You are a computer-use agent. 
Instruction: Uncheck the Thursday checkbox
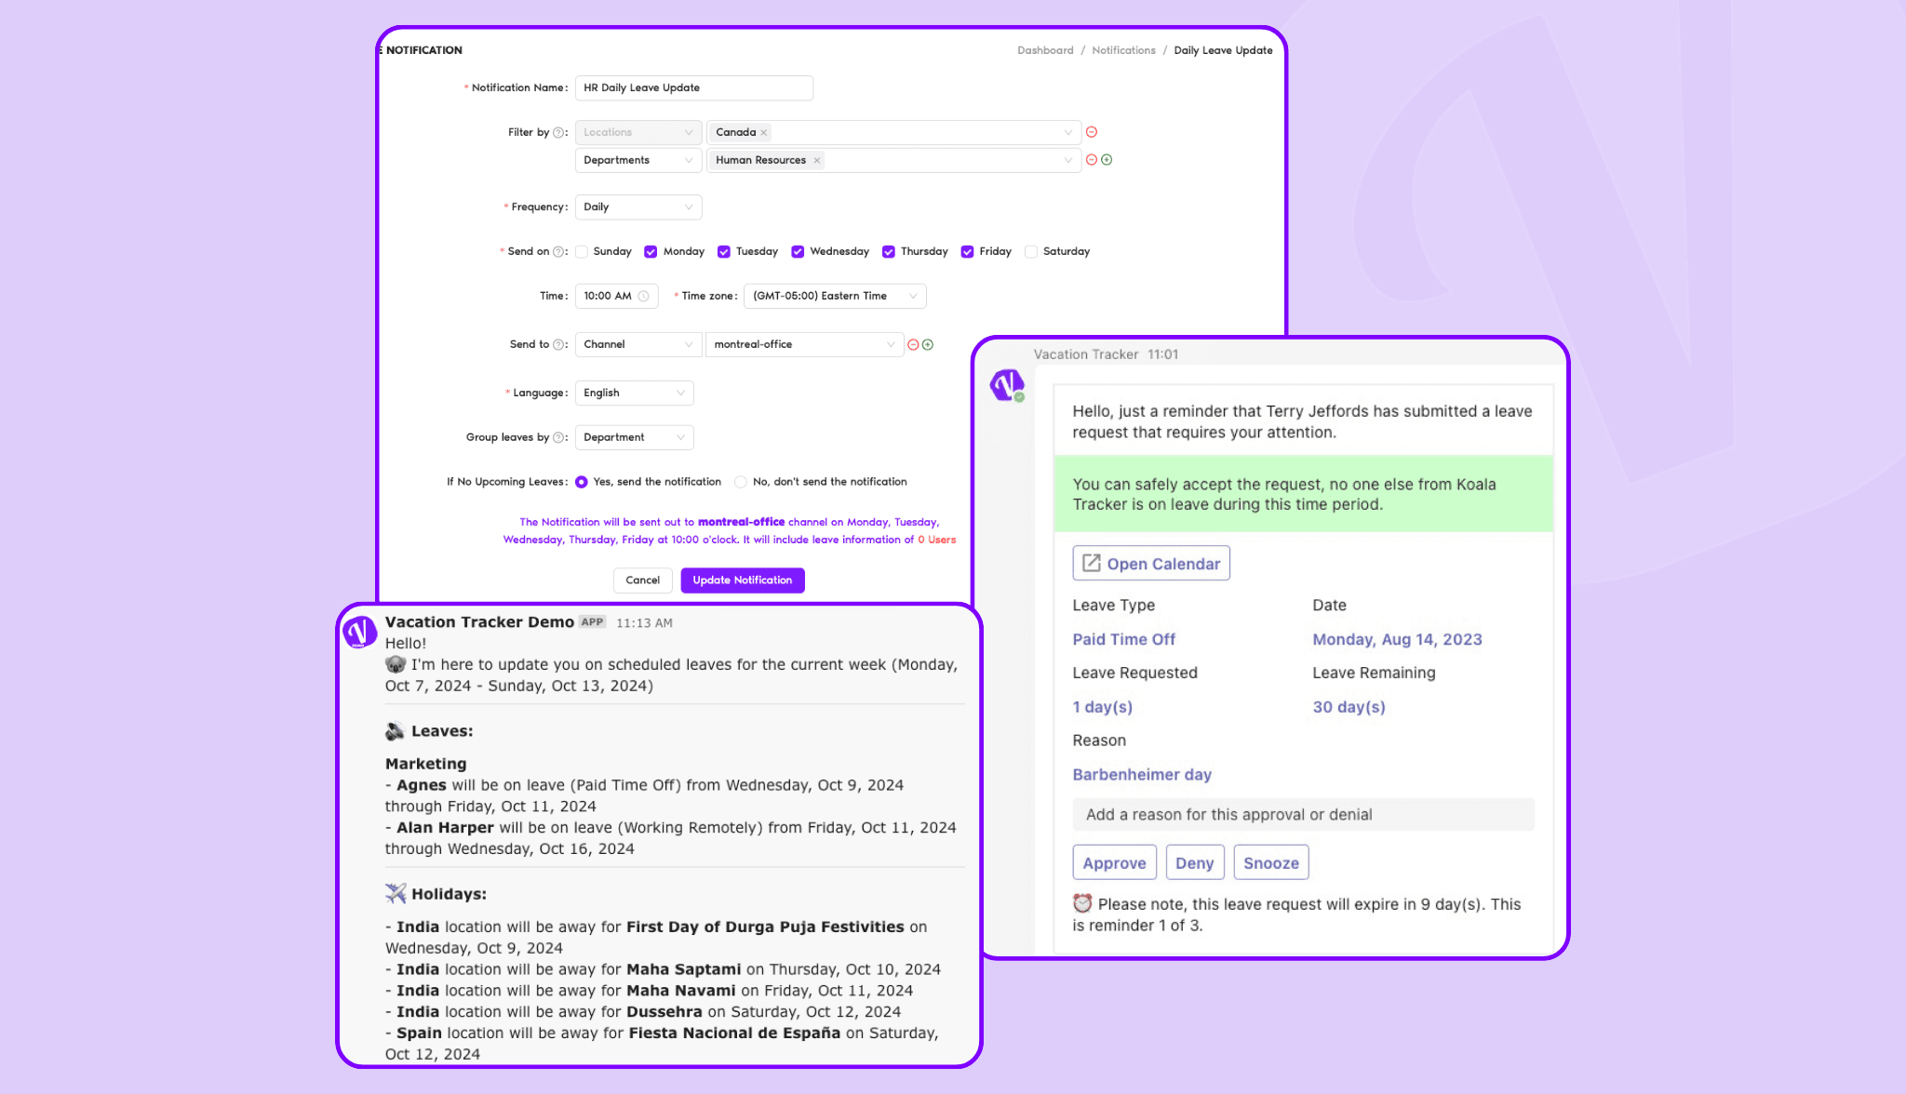click(889, 252)
